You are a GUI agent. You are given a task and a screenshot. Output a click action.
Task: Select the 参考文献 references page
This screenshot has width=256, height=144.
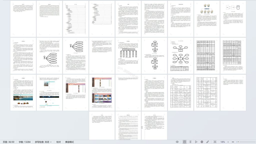(128, 125)
